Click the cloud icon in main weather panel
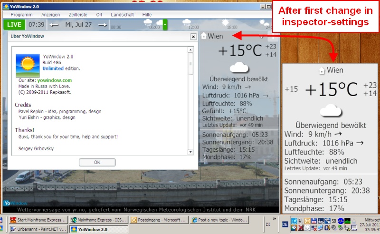 239,68
